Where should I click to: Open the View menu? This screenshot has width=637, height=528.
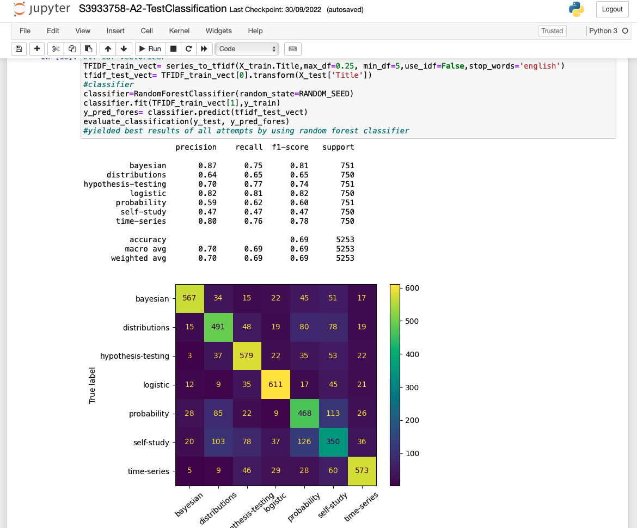click(x=82, y=31)
